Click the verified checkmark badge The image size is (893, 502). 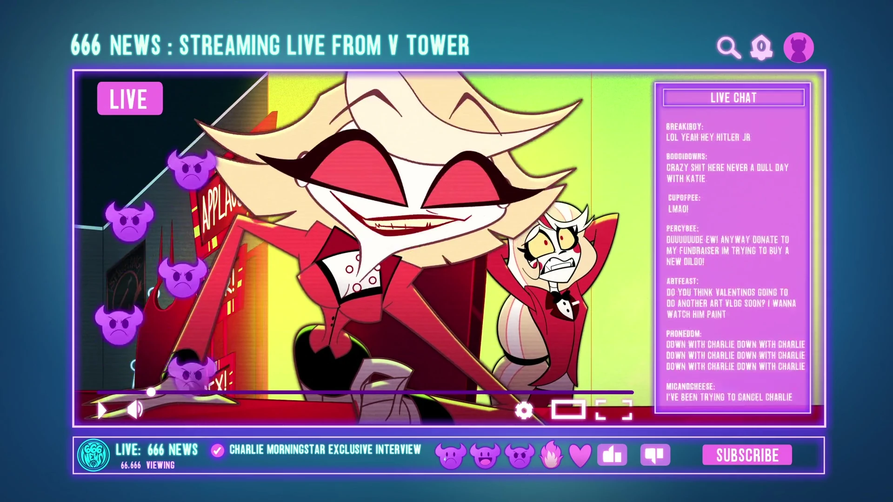(x=217, y=450)
